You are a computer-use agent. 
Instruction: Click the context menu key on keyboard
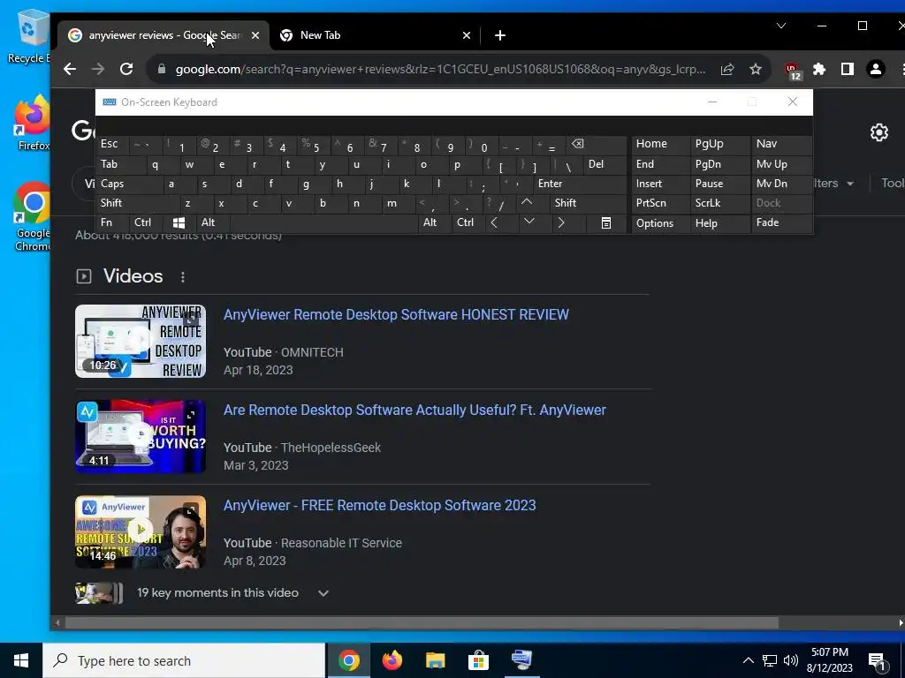click(606, 223)
